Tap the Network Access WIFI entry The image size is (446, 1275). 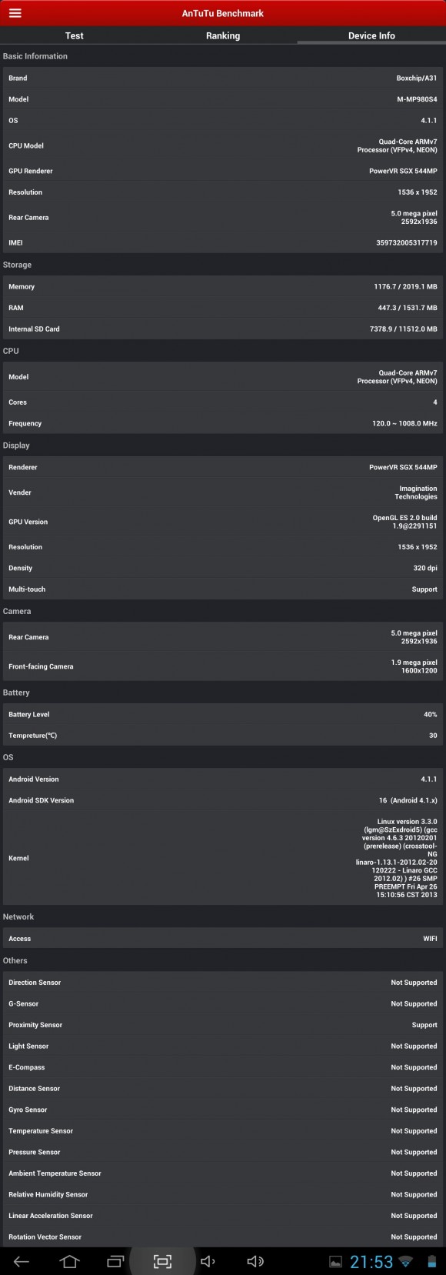[223, 938]
